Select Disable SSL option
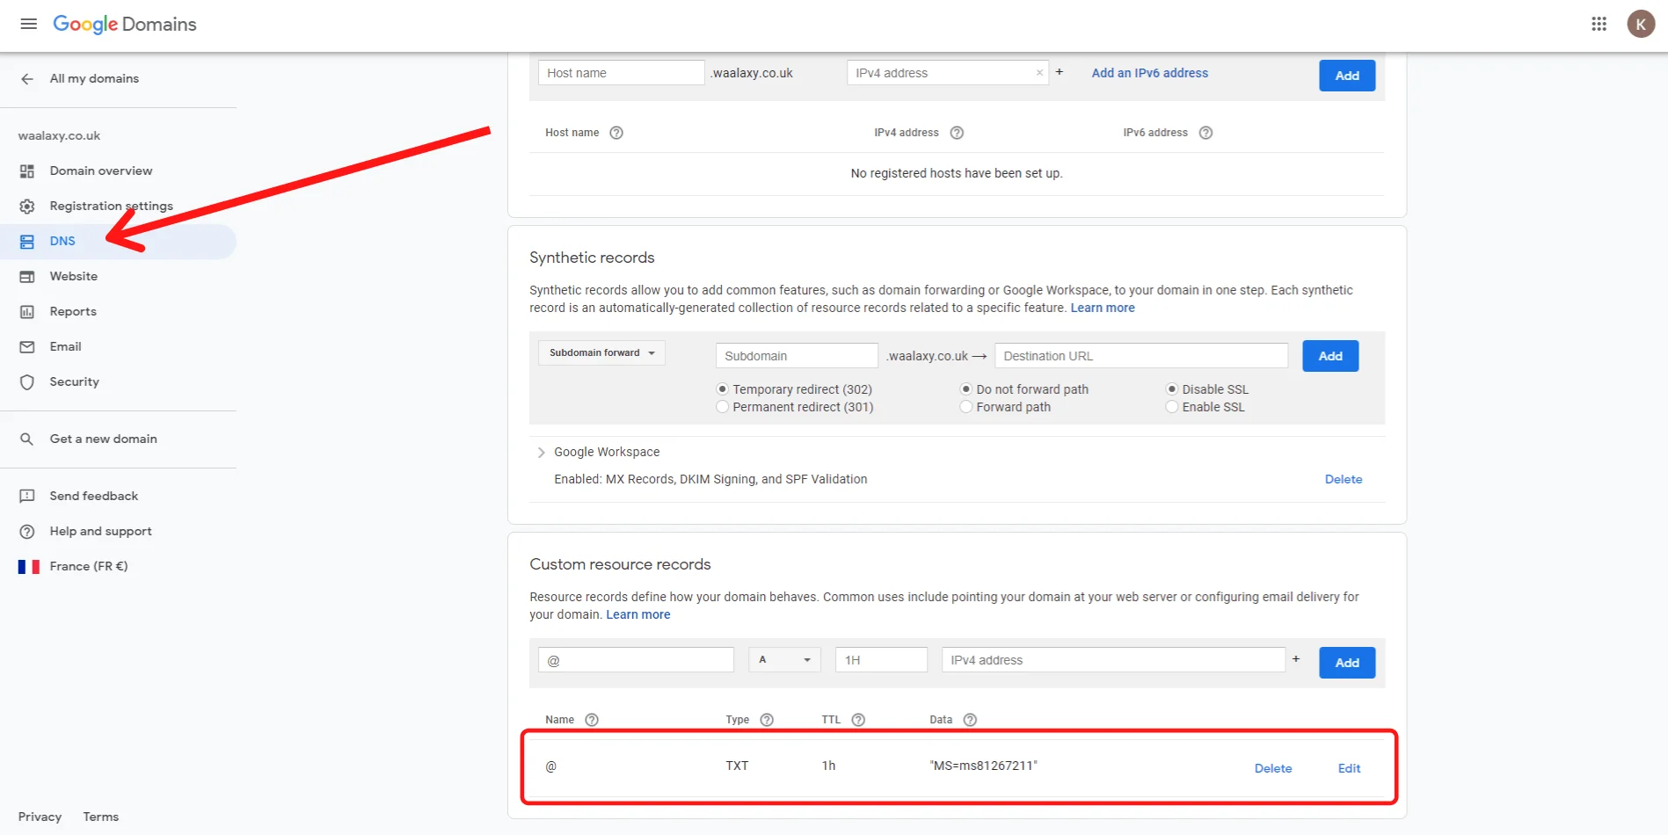 [x=1171, y=389]
